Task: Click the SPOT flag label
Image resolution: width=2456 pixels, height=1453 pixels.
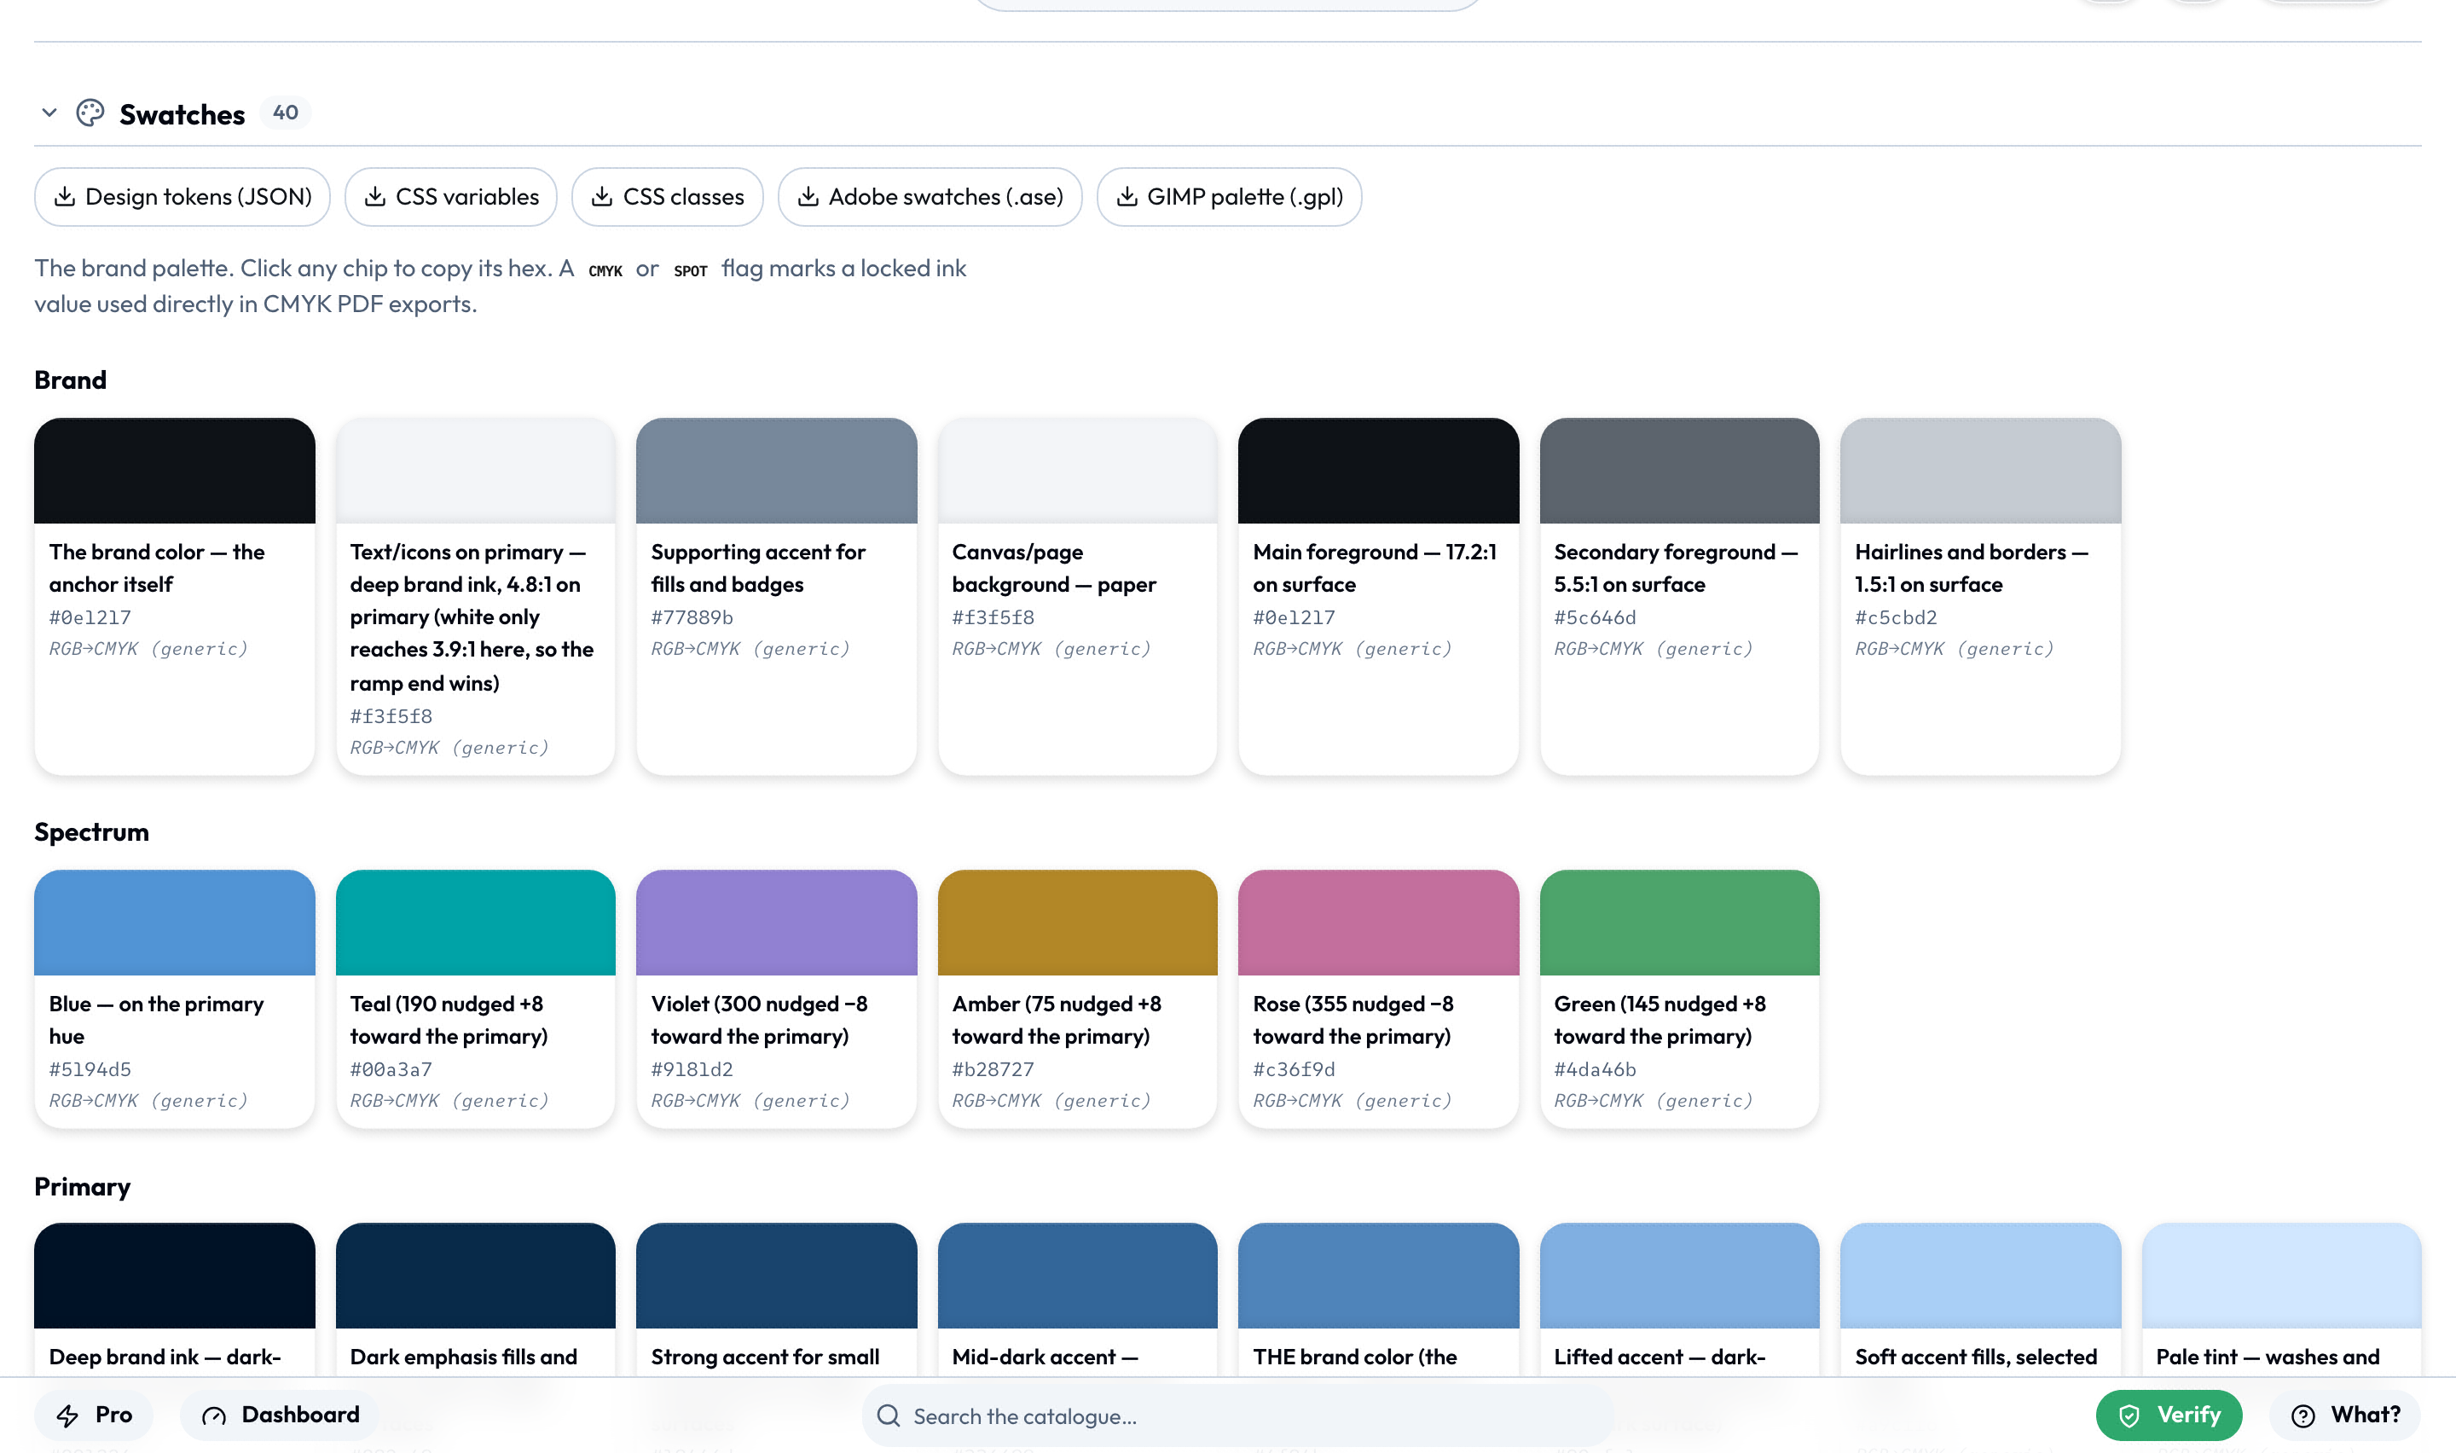Action: [x=690, y=270]
